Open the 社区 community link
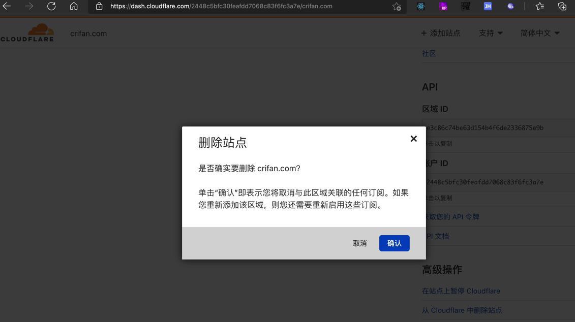575x322 pixels. click(429, 53)
